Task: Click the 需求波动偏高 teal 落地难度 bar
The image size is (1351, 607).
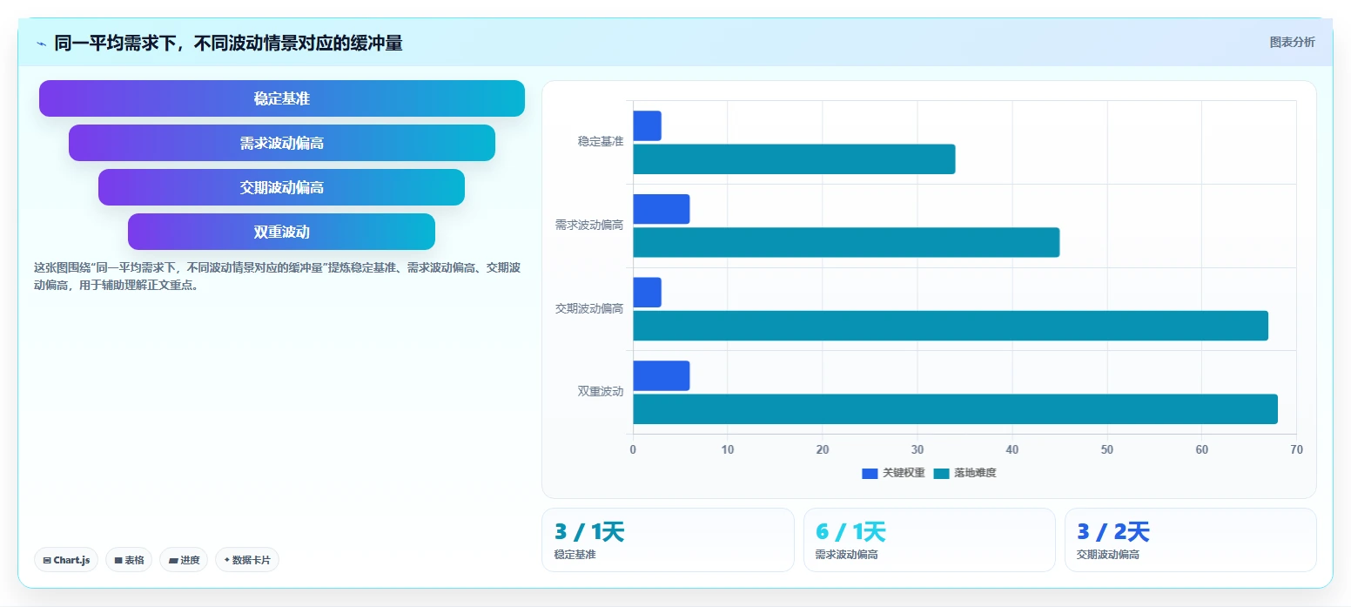Action: coord(846,242)
